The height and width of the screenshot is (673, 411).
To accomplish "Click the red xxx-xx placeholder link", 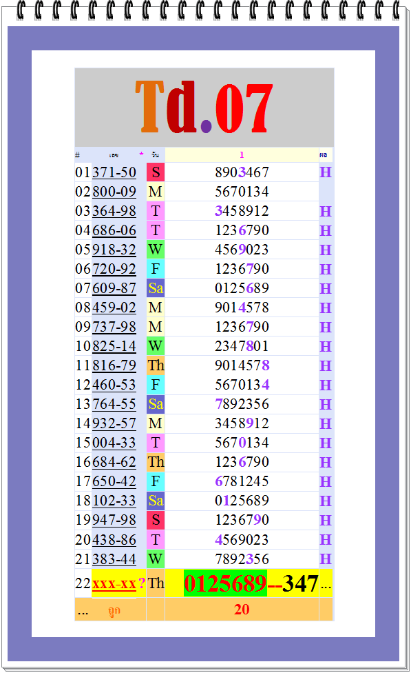I will [x=114, y=584].
